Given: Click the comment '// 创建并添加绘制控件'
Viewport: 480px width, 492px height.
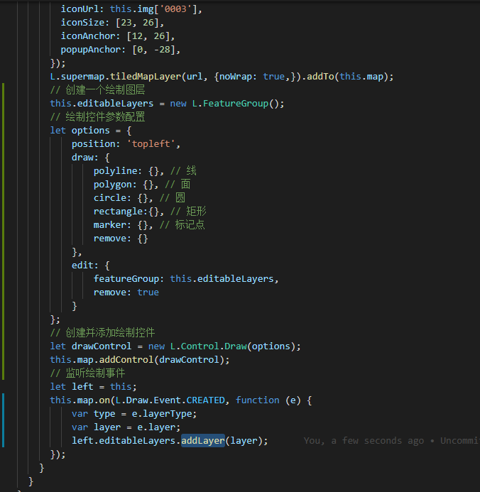Looking at the screenshot, I should (102, 332).
